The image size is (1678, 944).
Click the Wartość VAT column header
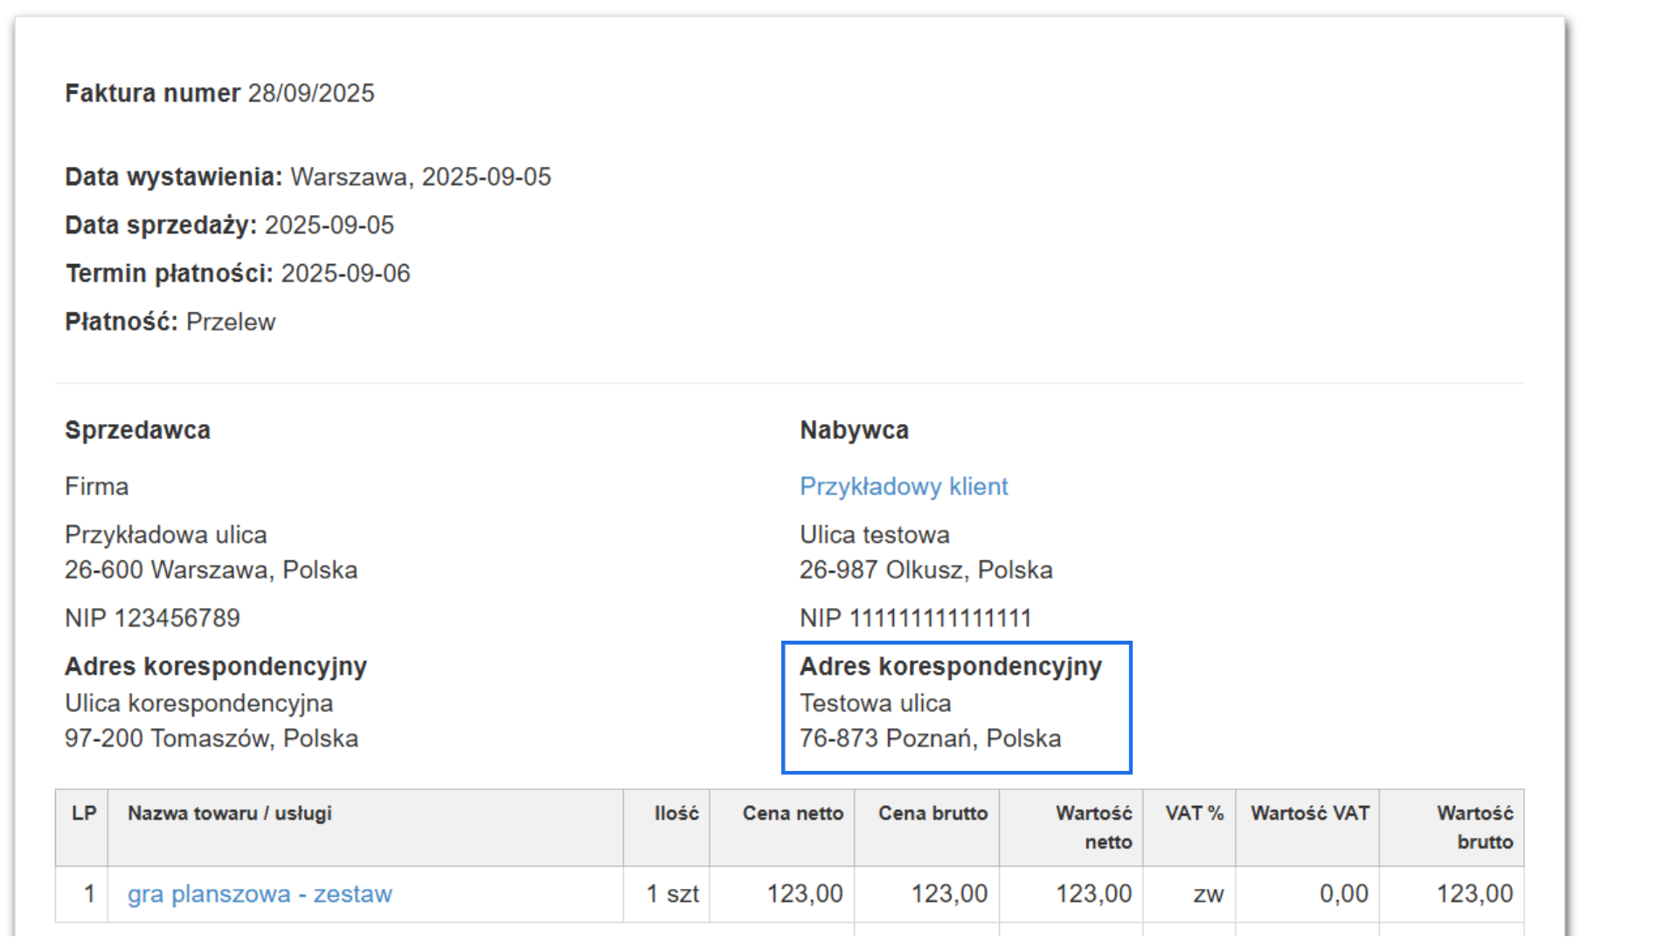[x=1308, y=813]
